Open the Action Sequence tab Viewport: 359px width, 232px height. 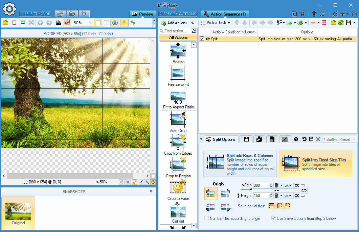225,14
